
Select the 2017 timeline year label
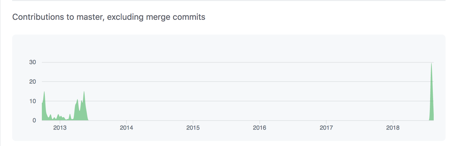[x=326, y=128]
